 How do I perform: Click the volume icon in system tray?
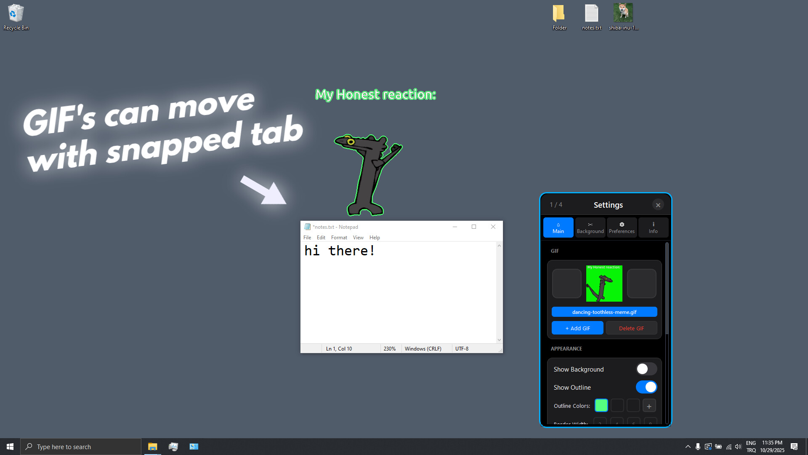coord(739,446)
